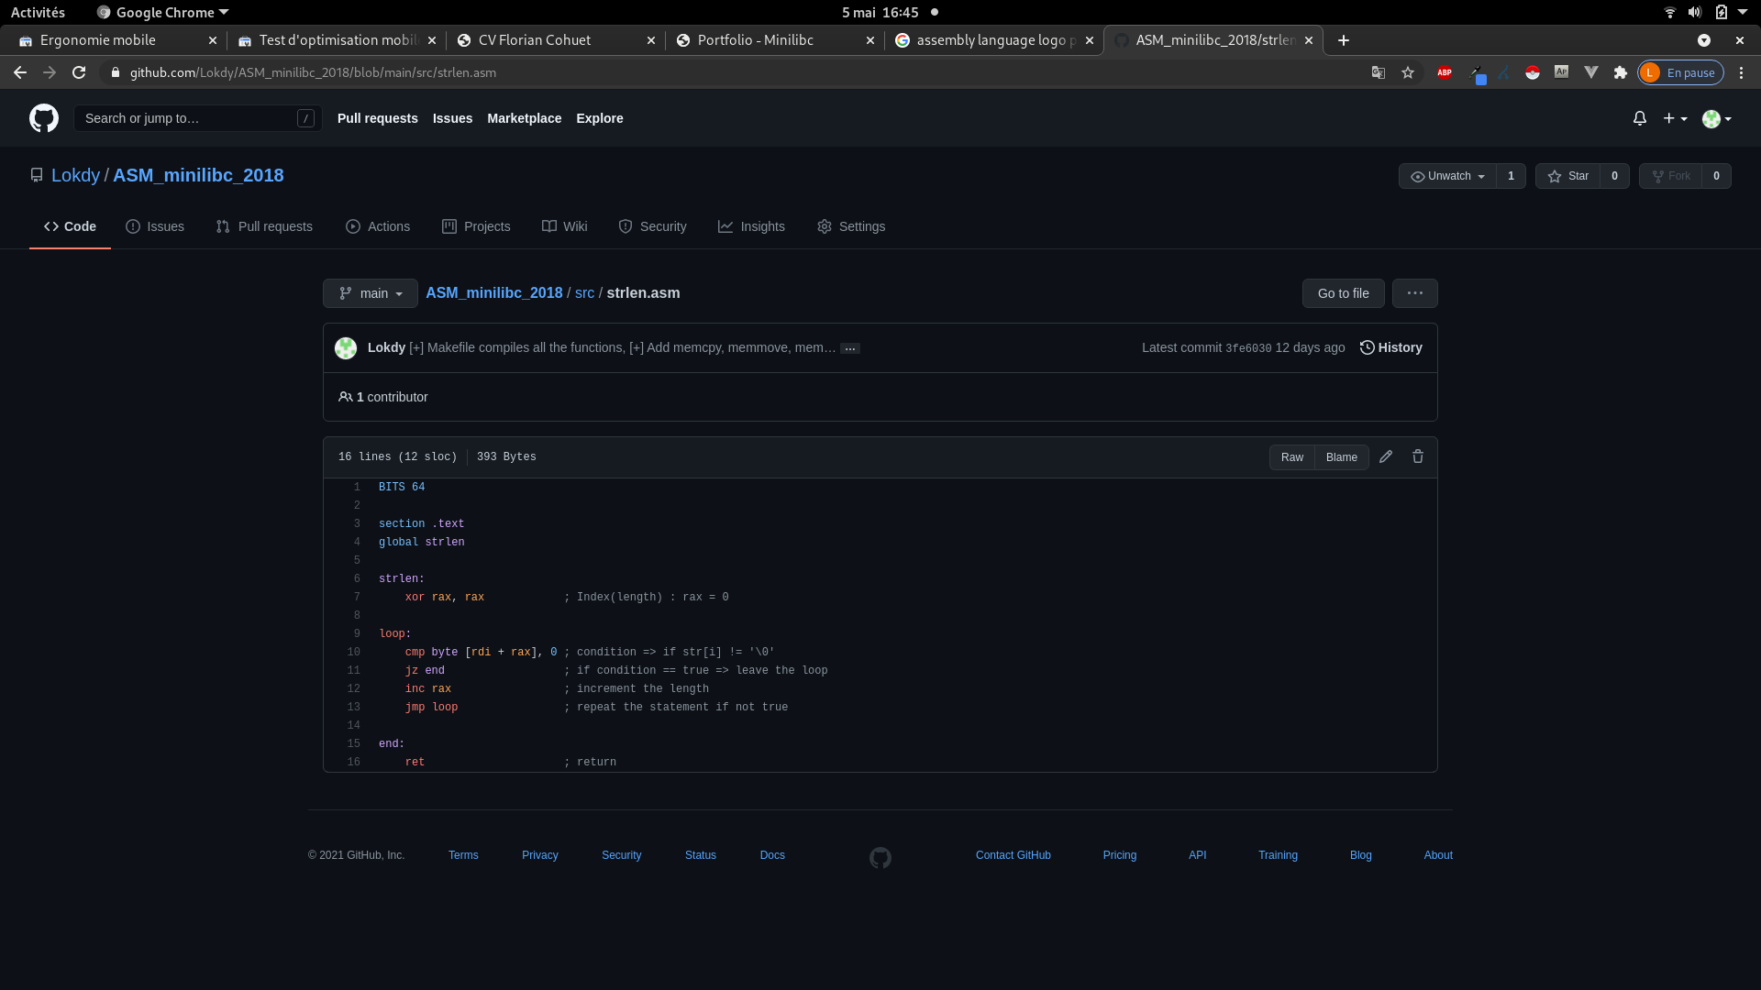Open the Actions tab
1761x990 pixels.
[378, 226]
